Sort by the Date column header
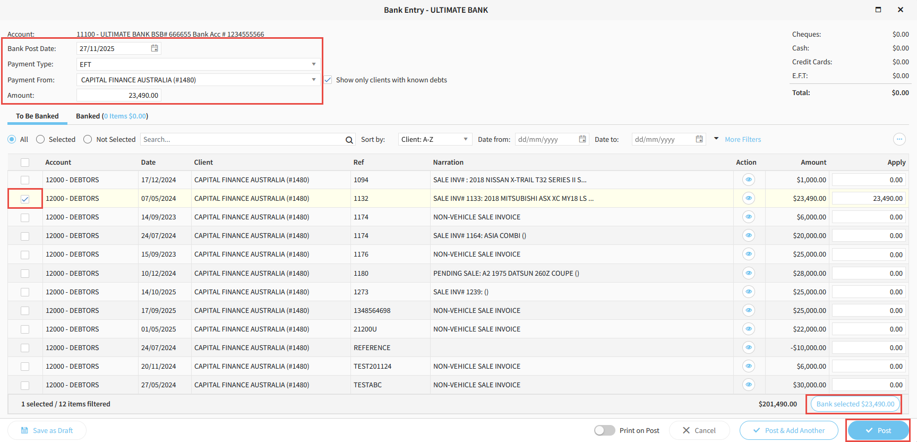Screen dimensions: 917x442 tap(148, 163)
